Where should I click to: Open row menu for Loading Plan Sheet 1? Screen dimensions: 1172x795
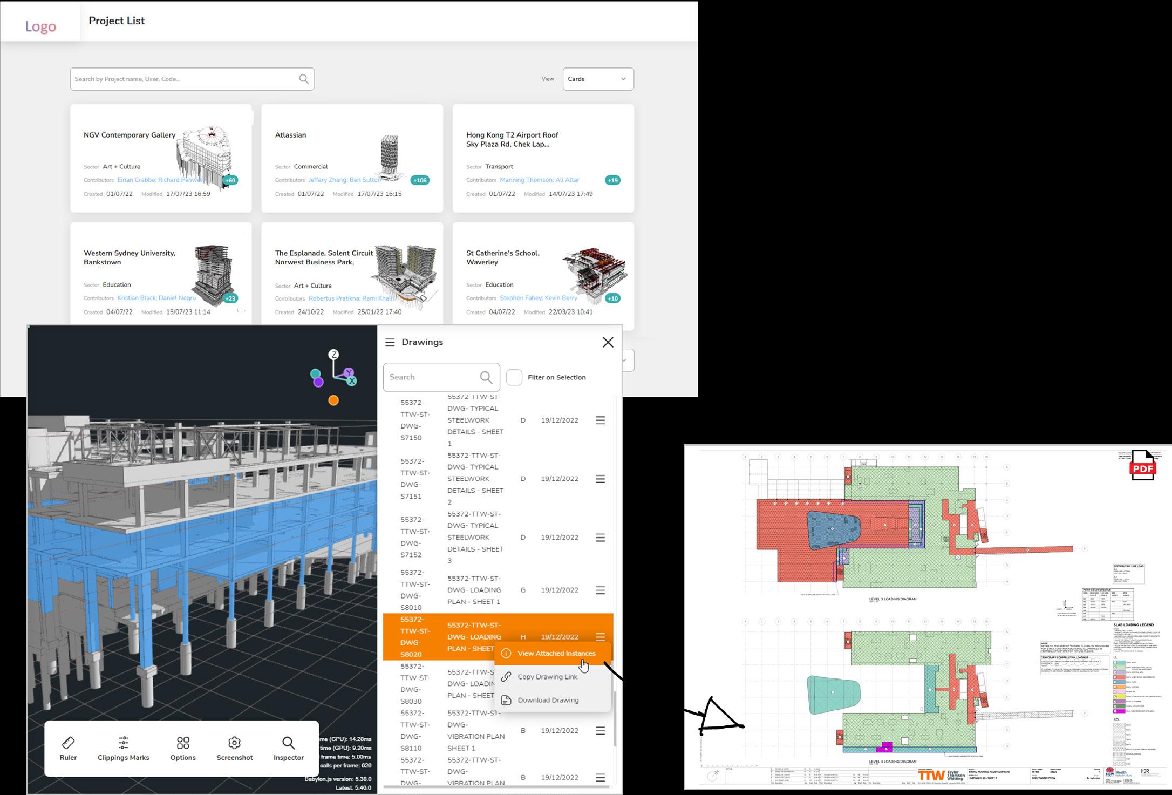tap(600, 590)
